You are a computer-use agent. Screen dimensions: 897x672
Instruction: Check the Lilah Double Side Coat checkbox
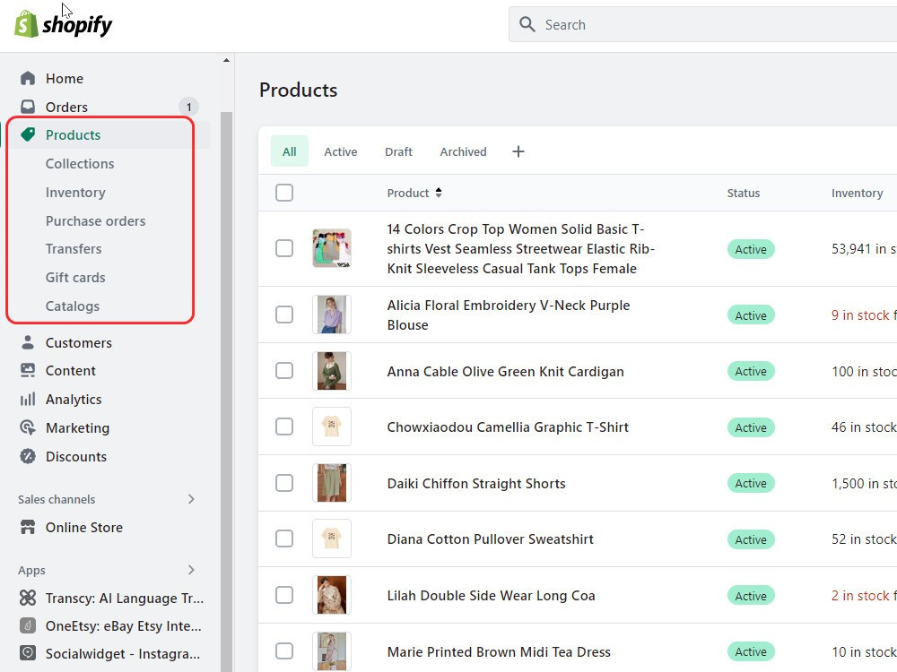click(x=284, y=595)
